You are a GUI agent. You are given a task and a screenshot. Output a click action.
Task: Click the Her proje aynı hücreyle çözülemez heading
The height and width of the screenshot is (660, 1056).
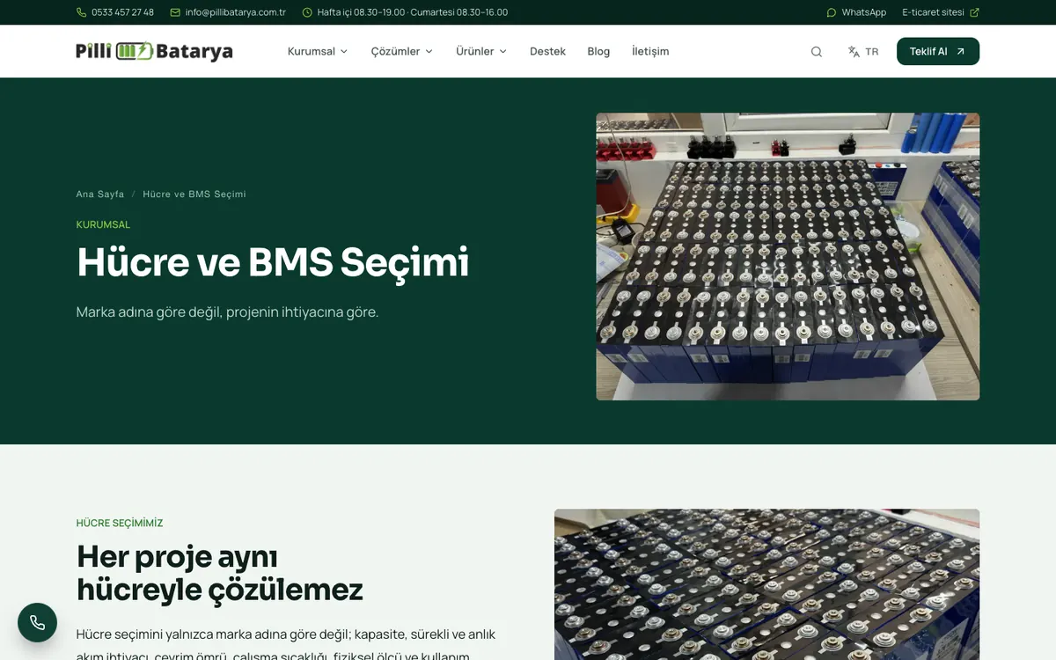[x=220, y=572]
